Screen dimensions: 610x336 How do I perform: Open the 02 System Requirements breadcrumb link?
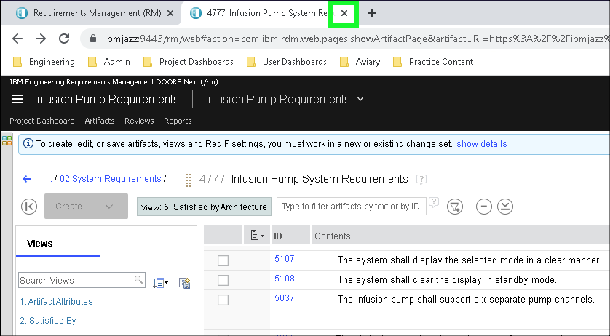tap(110, 179)
